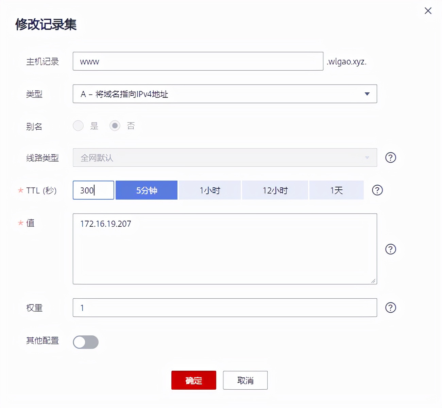Click the help icon beside 线路类型
This screenshot has width=442, height=408.
390,157
